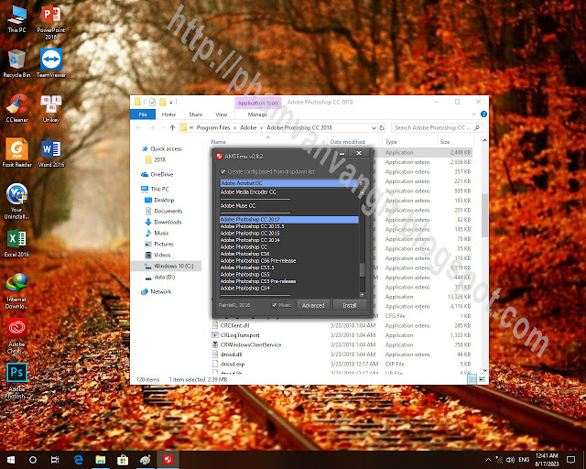
Task: Select Adobe Photoshop CS6 Pre-release entry
Action: [289, 261]
